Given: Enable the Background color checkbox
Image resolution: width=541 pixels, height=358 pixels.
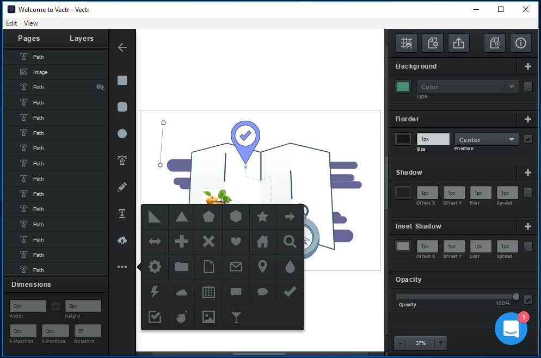Looking at the screenshot, I should 528,86.
